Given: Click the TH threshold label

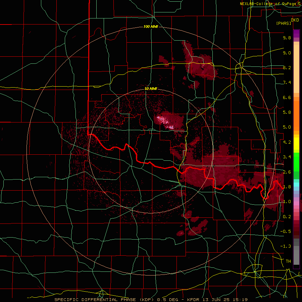Looking at the screenshot, I should click(288, 261).
